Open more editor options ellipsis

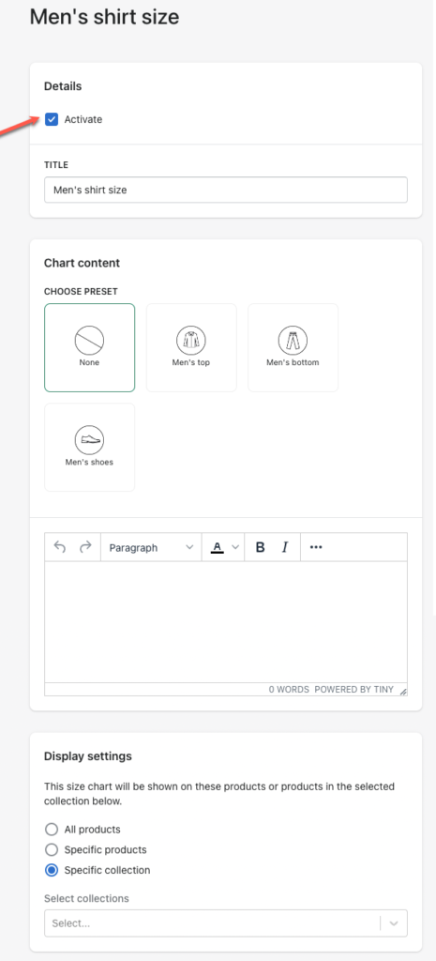tap(316, 547)
